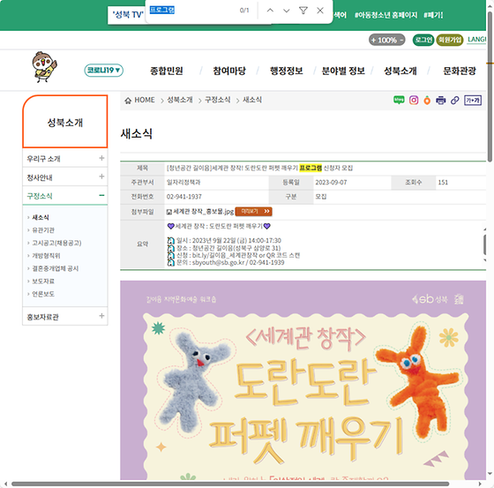Click scroll-right arrow on horizontal scrollbar
494x488 pixels.
point(480,484)
